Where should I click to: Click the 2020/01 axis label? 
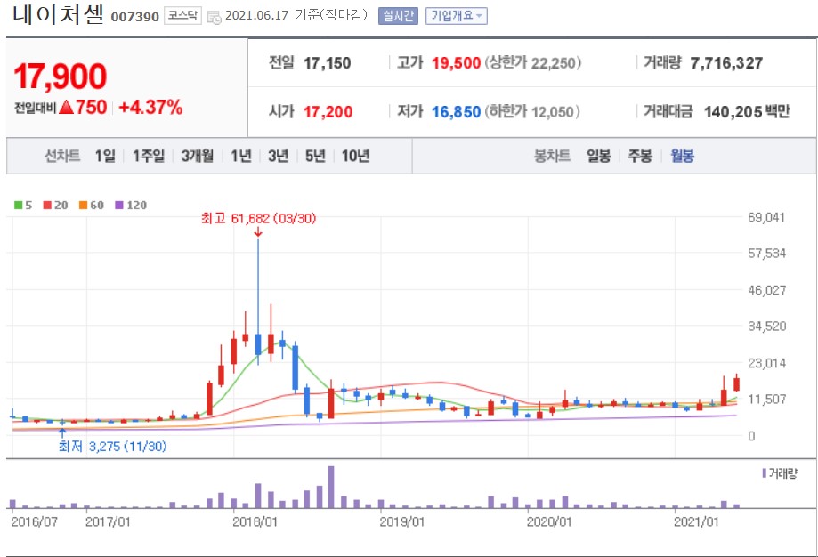coord(549,521)
